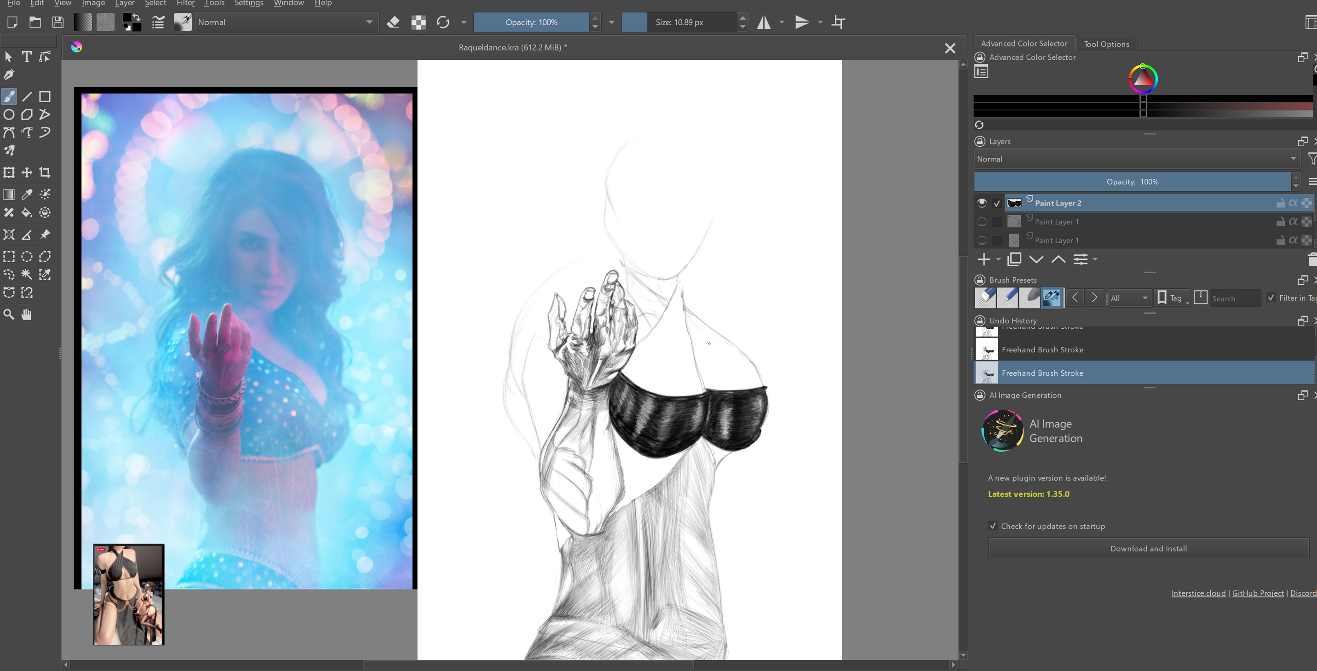Open the GitHub Project link
Viewport: 1317px width, 671px height.
(1258, 593)
